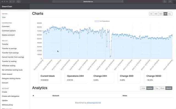Open the Safari share icon
This screenshot has height=109, width=176.
click(165, 2)
